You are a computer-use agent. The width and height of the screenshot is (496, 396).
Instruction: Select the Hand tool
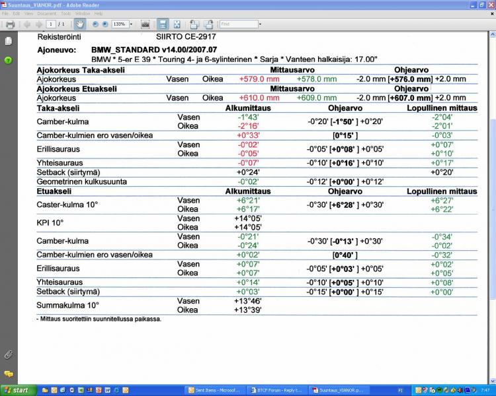point(81,24)
